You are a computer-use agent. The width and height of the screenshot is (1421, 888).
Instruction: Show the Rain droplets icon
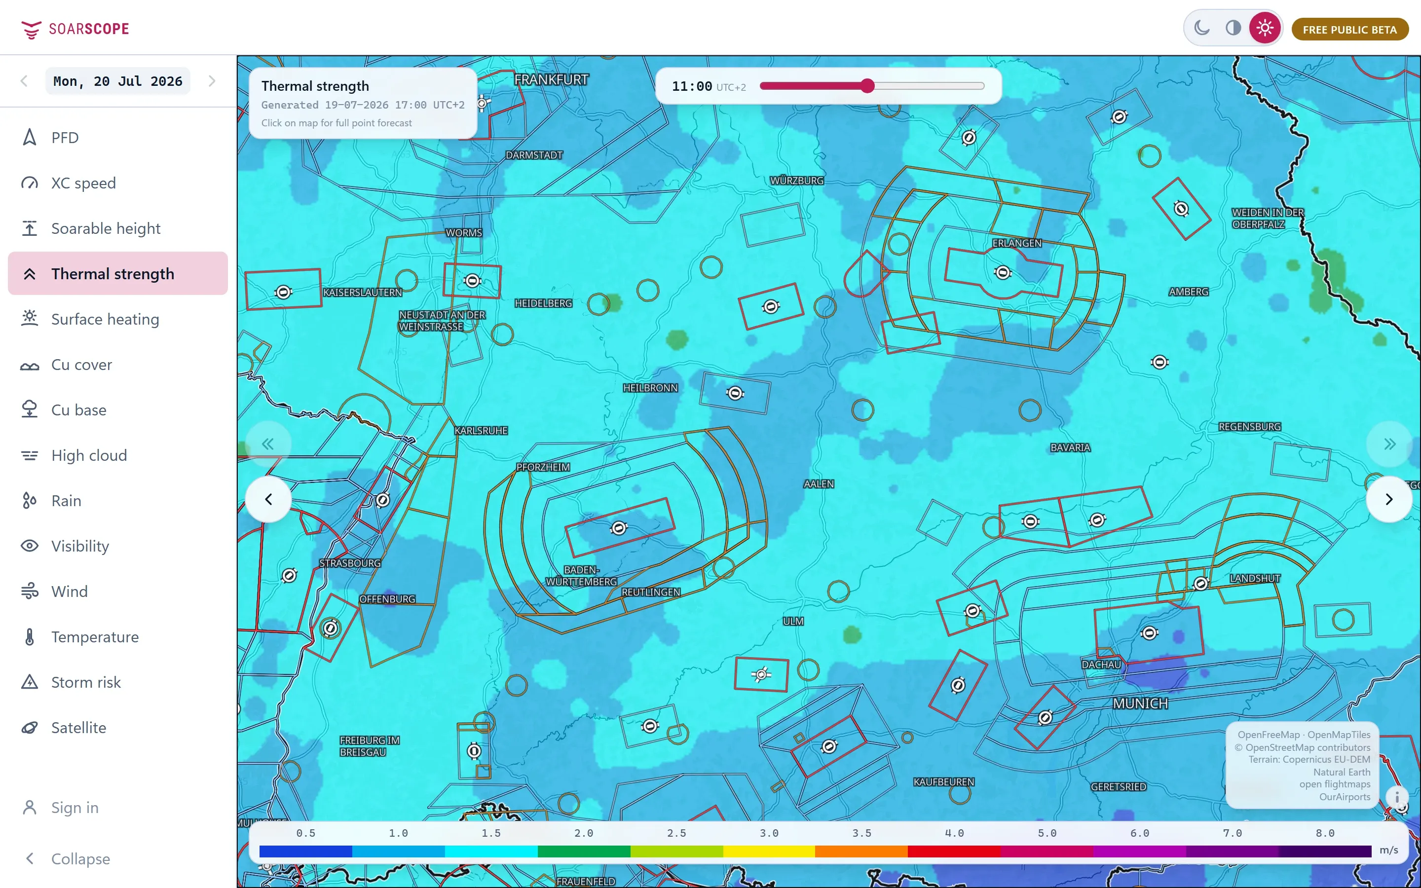[x=30, y=500]
